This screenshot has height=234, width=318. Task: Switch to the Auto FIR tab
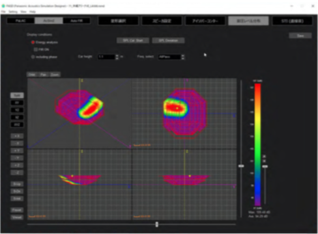76,21
